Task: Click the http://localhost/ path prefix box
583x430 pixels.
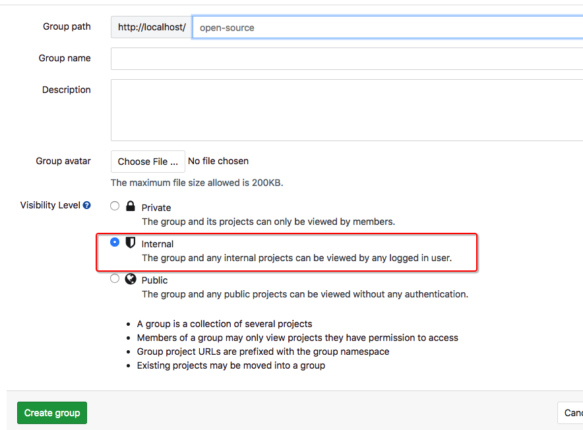Action: coord(151,28)
